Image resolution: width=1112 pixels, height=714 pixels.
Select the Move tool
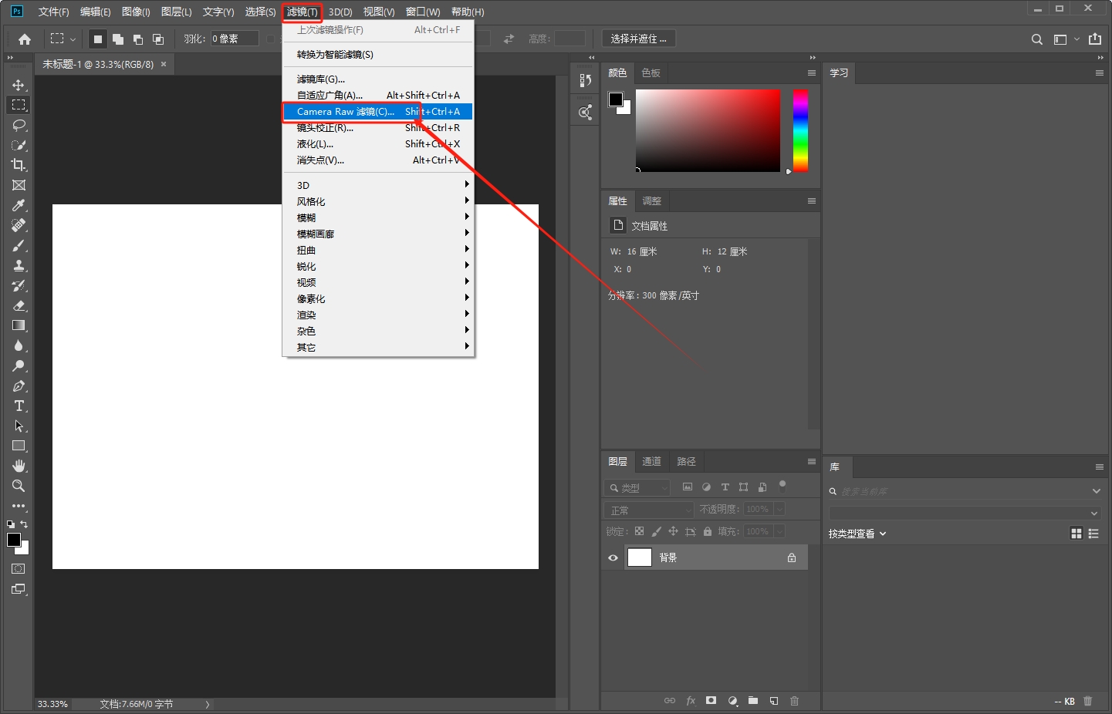(x=19, y=85)
